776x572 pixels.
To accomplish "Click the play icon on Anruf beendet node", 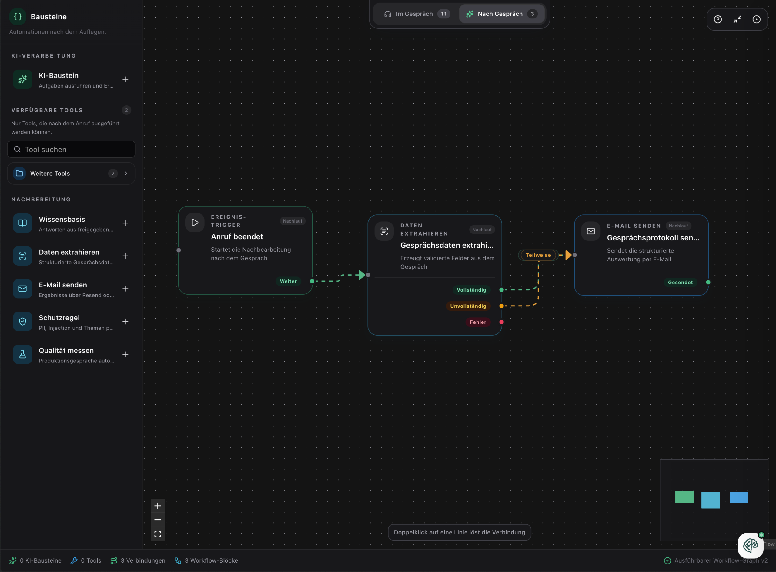I will 195,223.
